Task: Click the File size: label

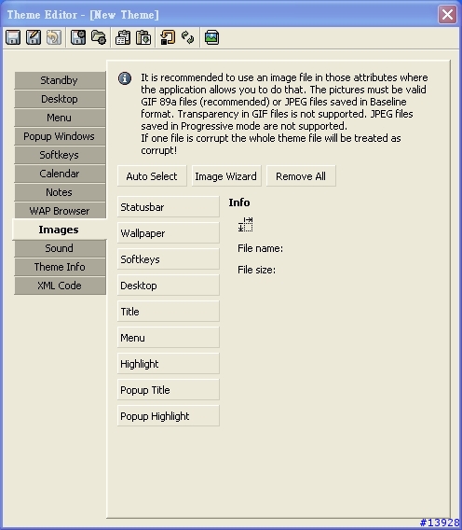Action: [256, 270]
